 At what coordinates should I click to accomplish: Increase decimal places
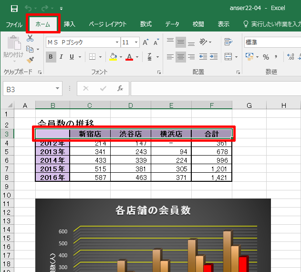click(291, 57)
